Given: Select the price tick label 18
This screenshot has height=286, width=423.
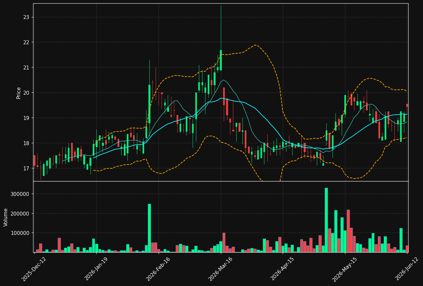Looking at the screenshot, I should pos(26,143).
